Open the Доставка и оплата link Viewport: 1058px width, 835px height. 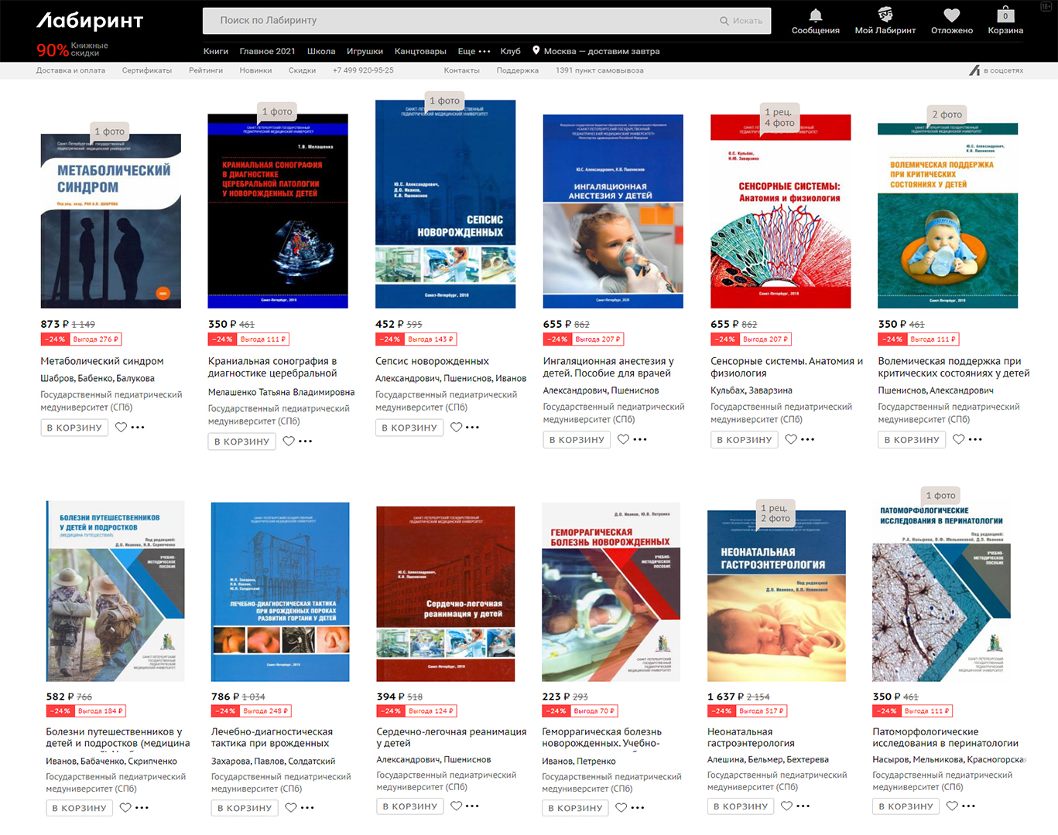(x=70, y=70)
